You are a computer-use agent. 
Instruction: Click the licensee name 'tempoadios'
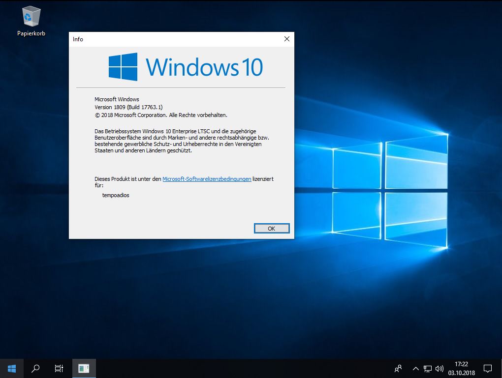pos(116,195)
